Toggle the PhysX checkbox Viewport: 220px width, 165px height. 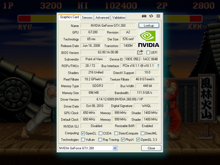123,140
